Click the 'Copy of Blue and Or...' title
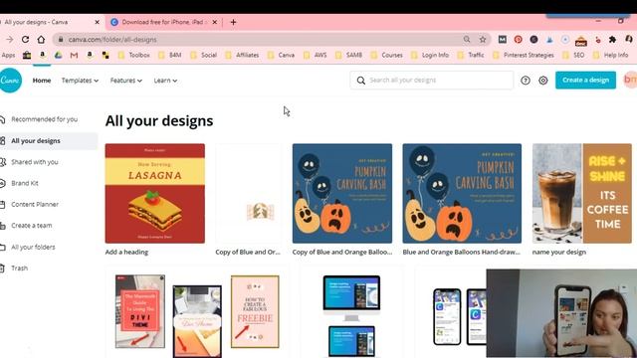The height and width of the screenshot is (358, 637). [x=248, y=252]
